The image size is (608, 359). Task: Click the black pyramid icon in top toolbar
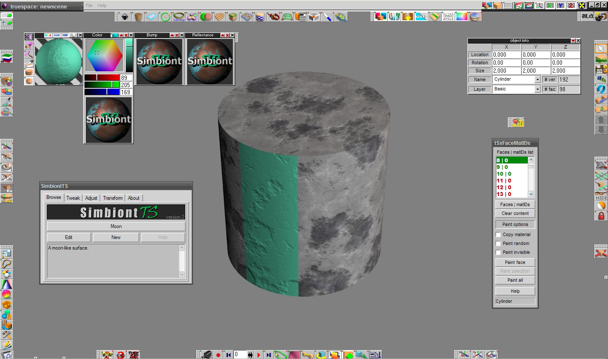[125, 17]
